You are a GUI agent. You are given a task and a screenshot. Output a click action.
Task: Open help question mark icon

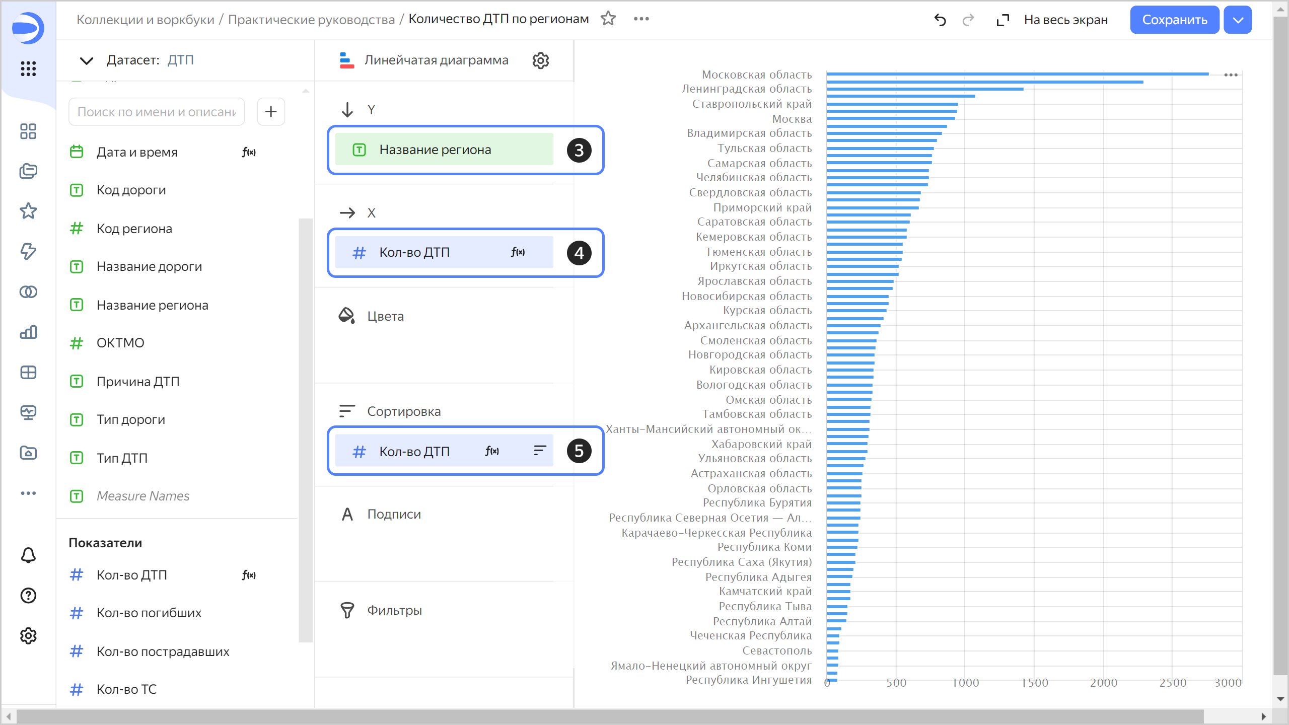tap(28, 596)
